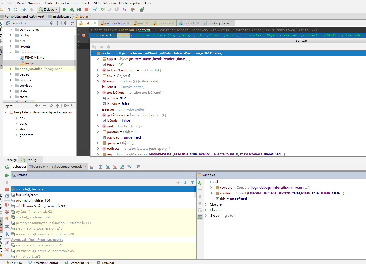Open Settings via the wrench toolbar icon

pos(133,9)
